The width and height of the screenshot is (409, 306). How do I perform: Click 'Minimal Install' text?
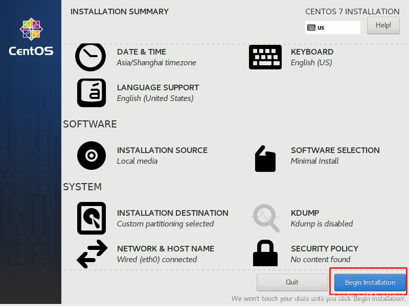point(314,161)
